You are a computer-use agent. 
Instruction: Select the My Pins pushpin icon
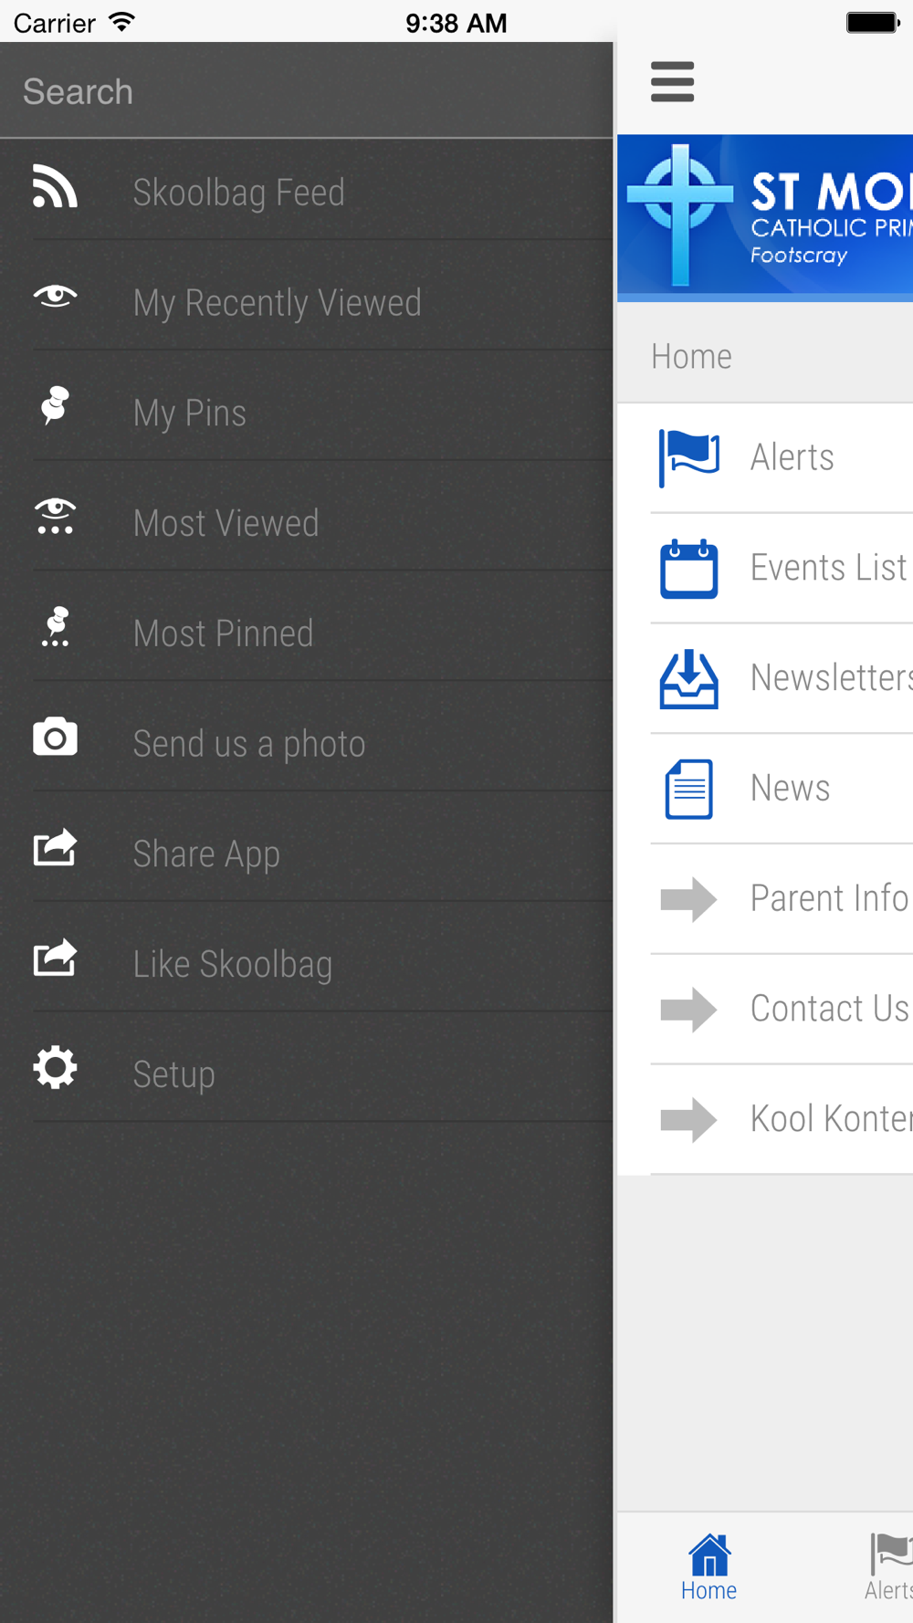pos(55,405)
